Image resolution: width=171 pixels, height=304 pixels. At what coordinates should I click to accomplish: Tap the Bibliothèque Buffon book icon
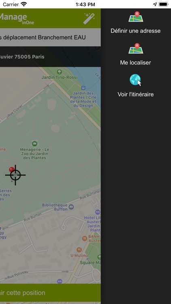pos(71,207)
